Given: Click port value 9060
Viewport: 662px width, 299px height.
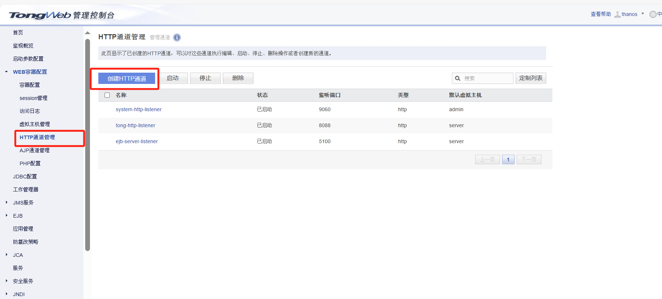Looking at the screenshot, I should pos(325,109).
